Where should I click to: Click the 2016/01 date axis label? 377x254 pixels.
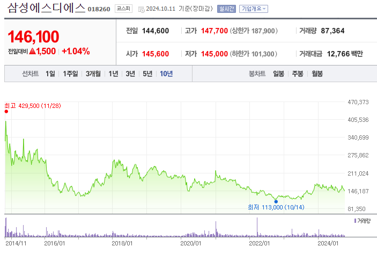click(54, 243)
